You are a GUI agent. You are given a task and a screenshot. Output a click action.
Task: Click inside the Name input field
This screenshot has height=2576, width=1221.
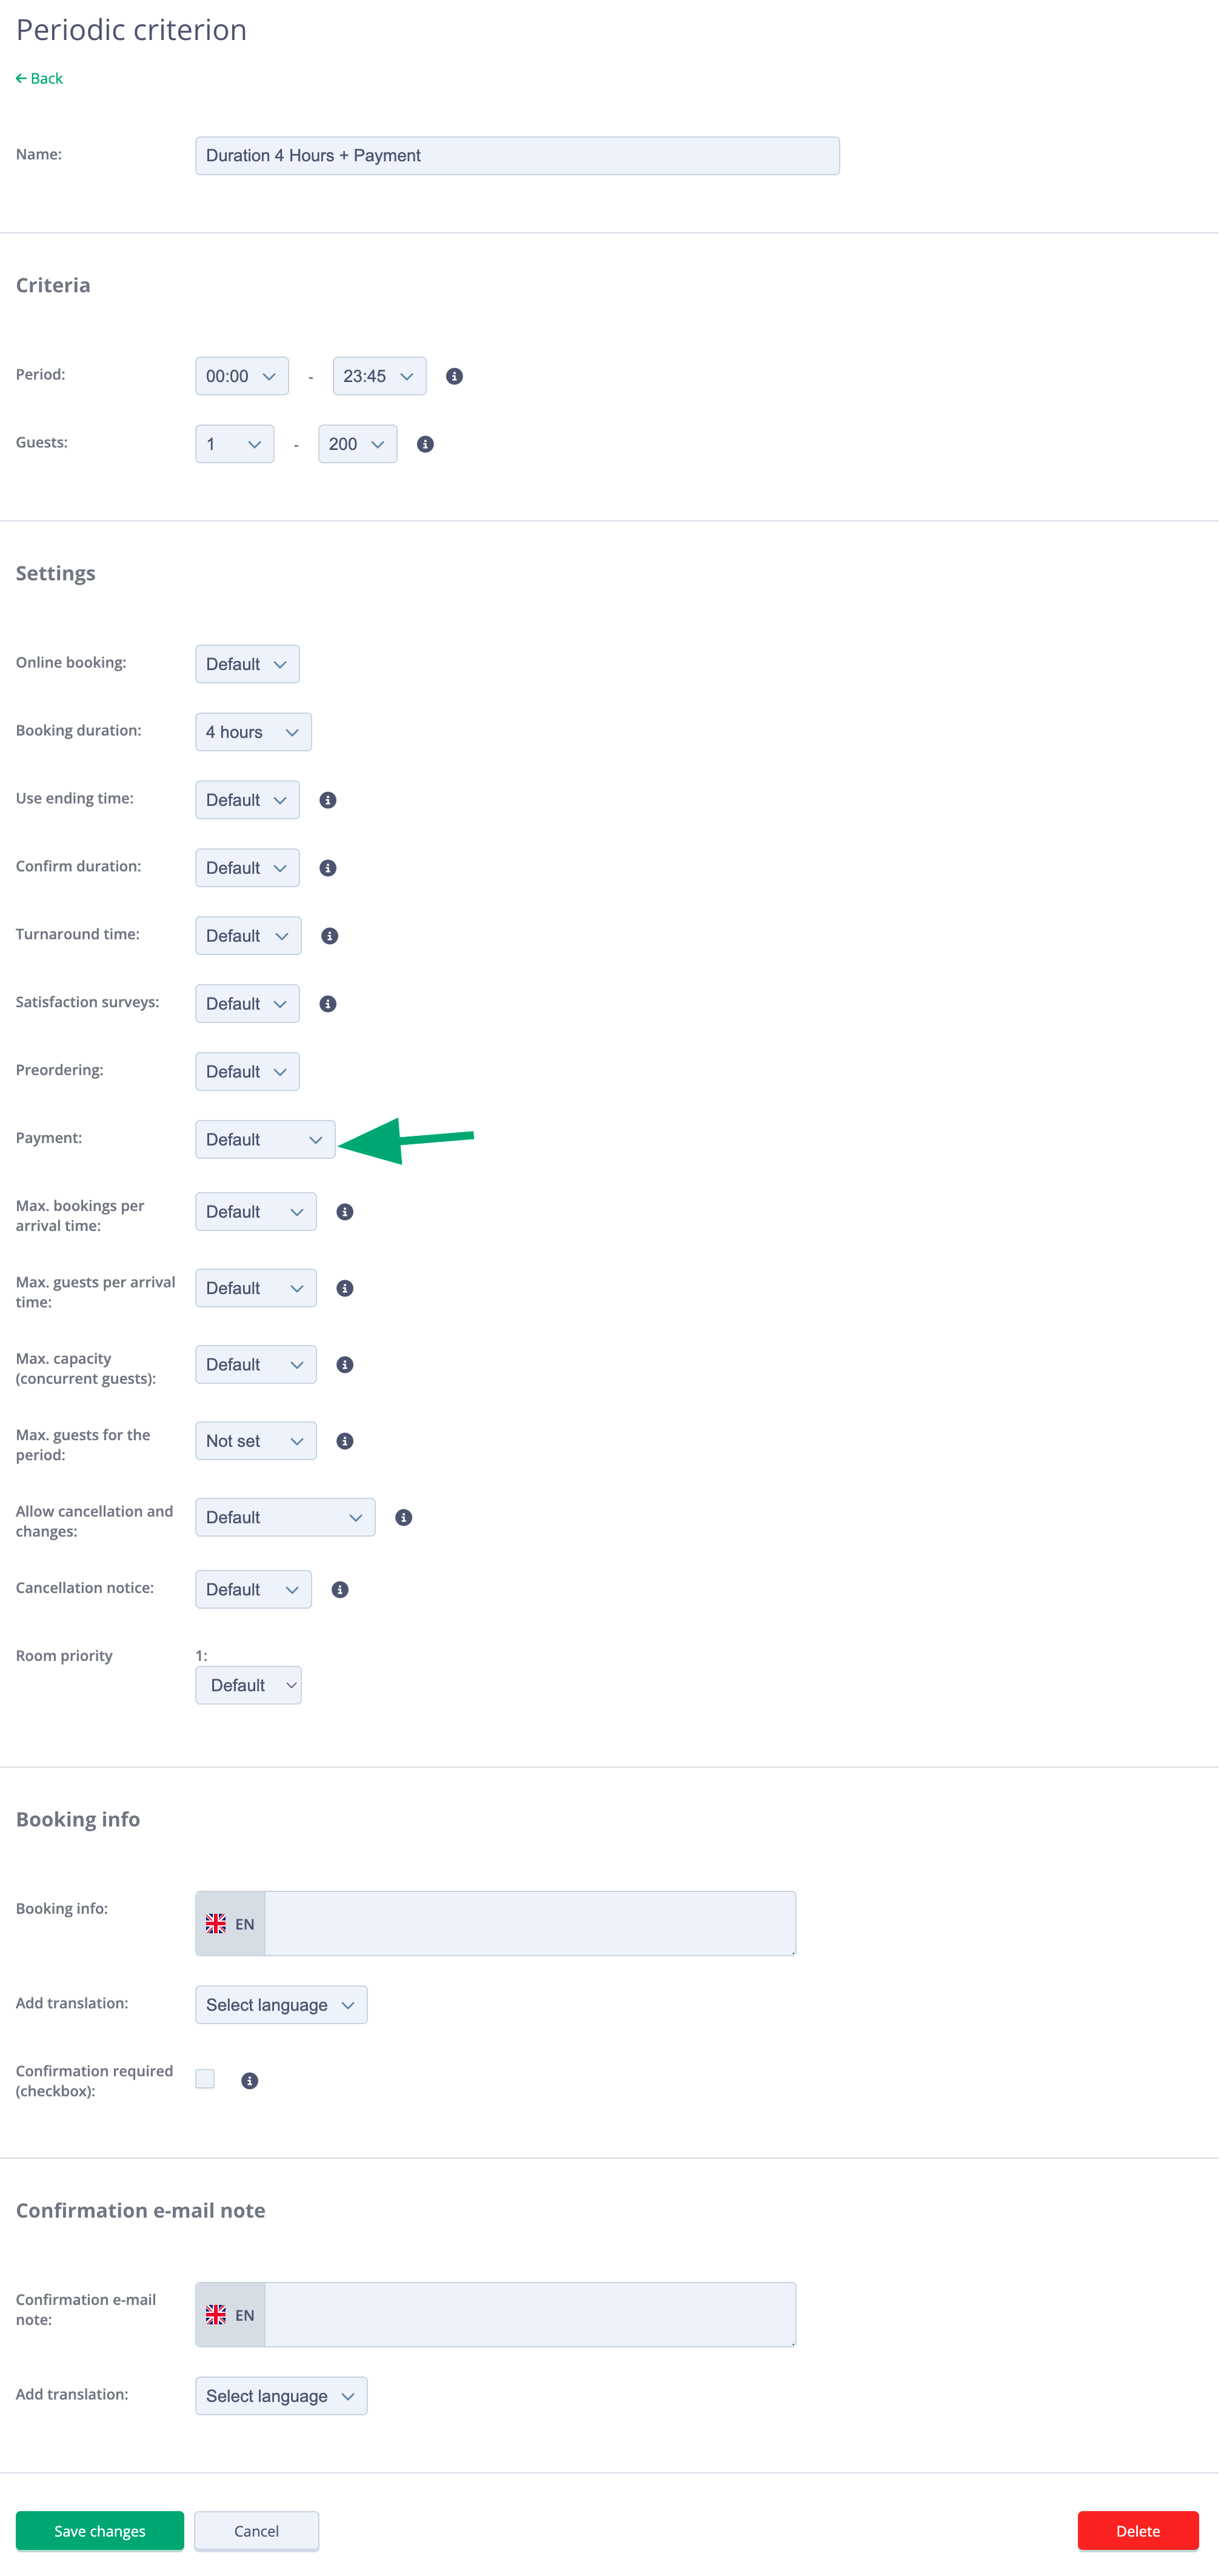516,155
